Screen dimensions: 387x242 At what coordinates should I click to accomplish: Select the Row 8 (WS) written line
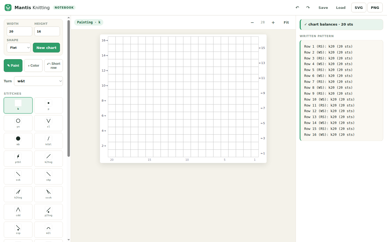point(328,88)
